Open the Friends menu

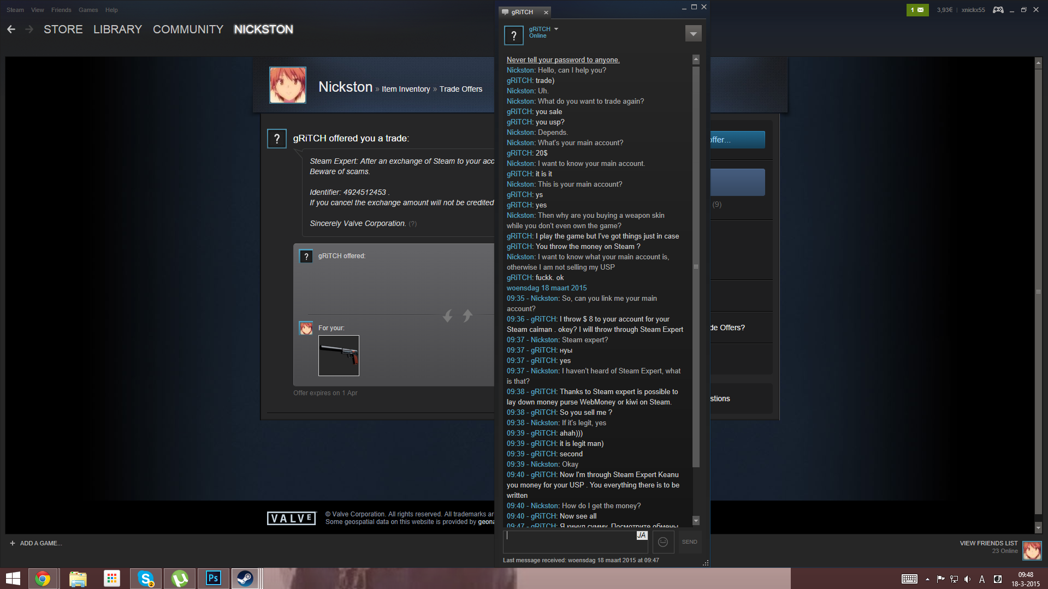pos(61,10)
